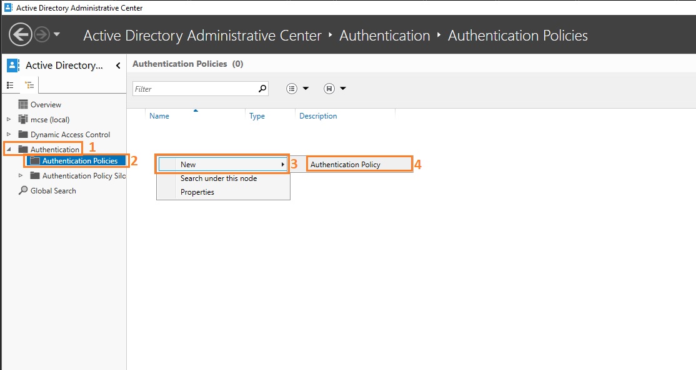Open the dropdown beside the save query icon
Image resolution: width=696 pixels, height=370 pixels.
click(x=343, y=88)
